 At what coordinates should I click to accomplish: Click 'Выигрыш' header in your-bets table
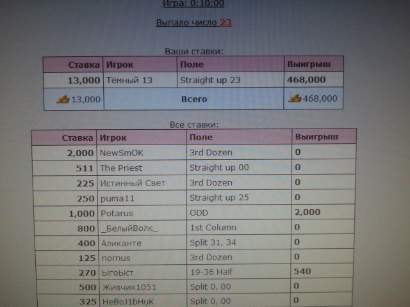pyautogui.click(x=309, y=64)
